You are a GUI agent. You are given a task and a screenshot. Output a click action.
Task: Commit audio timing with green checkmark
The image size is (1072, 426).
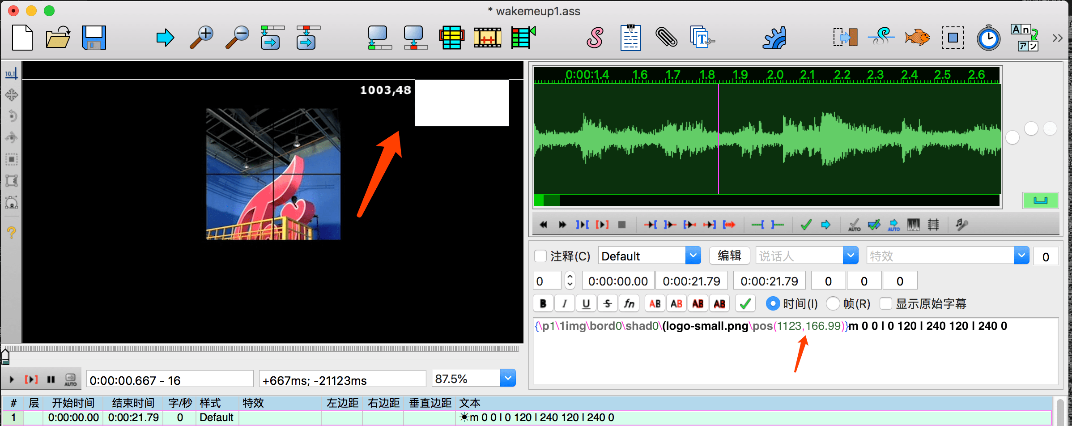806,225
